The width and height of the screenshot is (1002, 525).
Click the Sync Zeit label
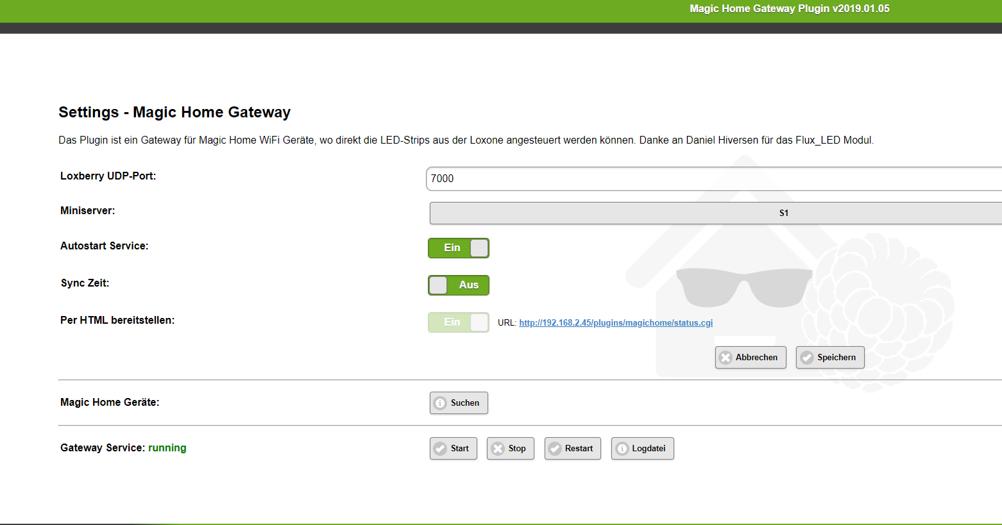85,283
